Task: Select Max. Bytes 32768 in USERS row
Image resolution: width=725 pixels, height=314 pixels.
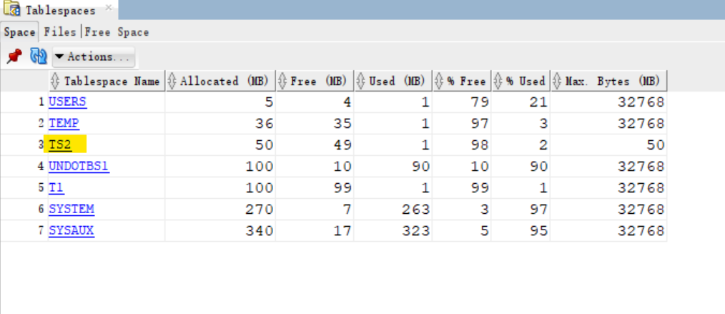Action: click(641, 102)
